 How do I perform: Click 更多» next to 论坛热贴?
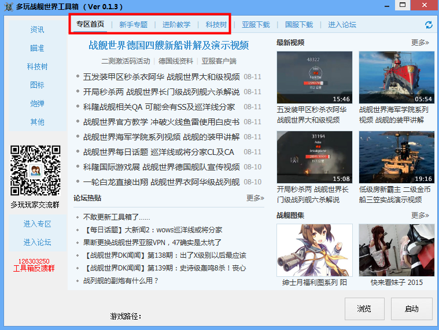[x=255, y=198]
